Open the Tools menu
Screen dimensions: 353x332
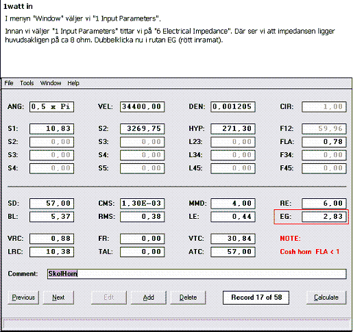point(27,83)
